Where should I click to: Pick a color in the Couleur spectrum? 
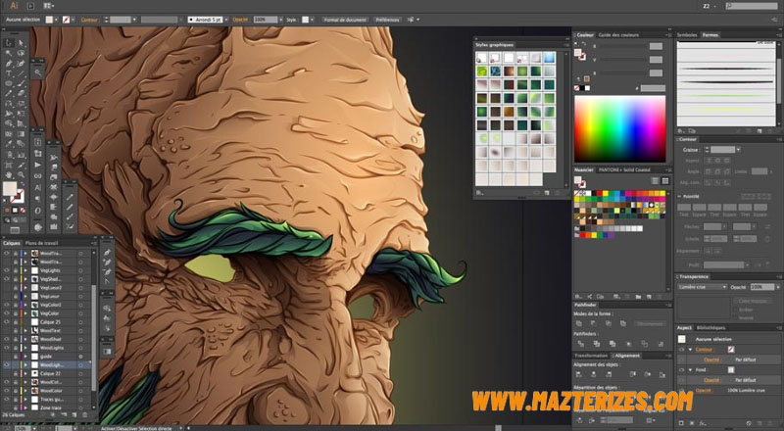[620, 128]
